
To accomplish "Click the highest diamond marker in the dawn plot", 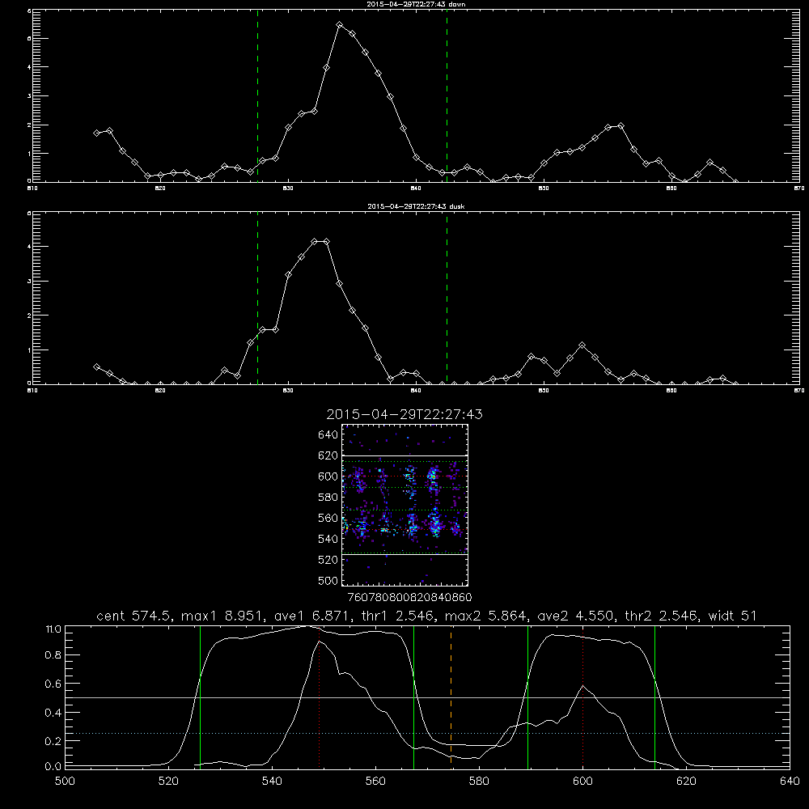I will [x=339, y=25].
